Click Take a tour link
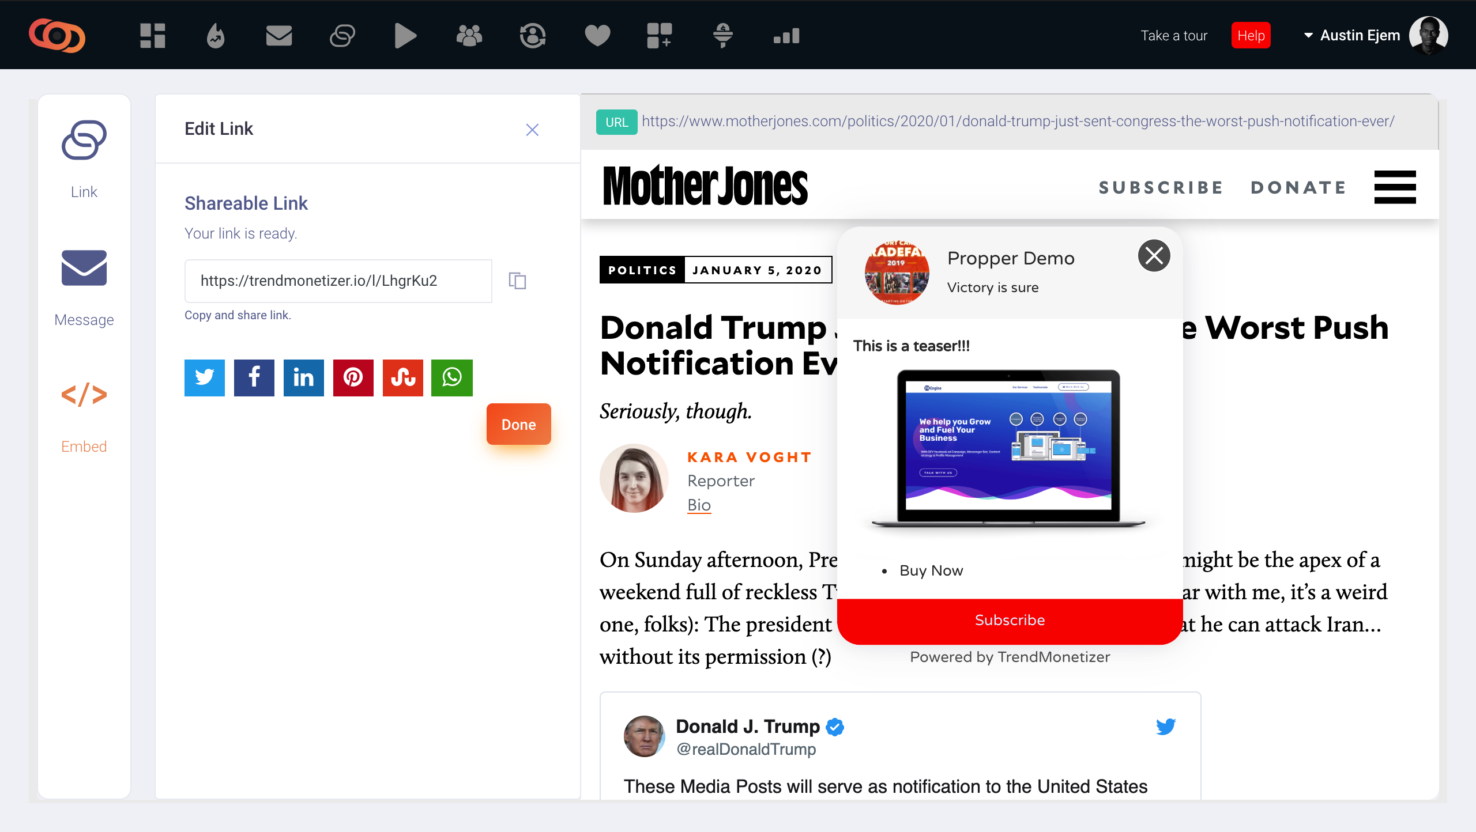Image resolution: width=1476 pixels, height=832 pixels. pos(1174,36)
